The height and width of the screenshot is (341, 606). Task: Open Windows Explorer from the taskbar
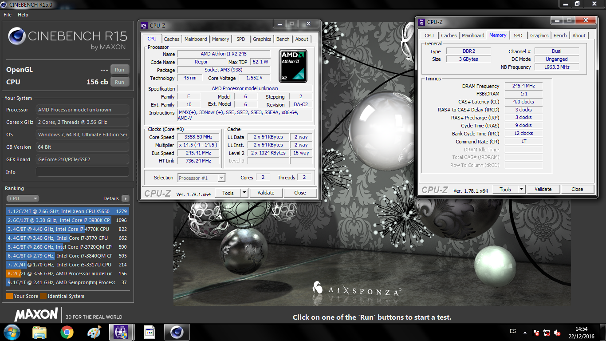pyautogui.click(x=39, y=332)
